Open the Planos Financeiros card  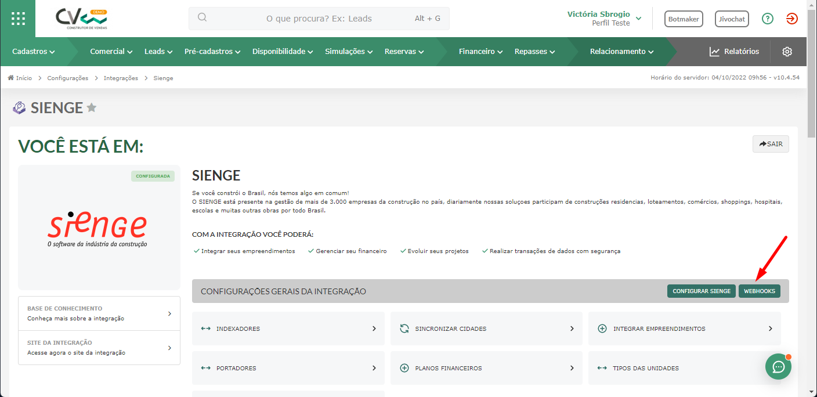tap(486, 368)
